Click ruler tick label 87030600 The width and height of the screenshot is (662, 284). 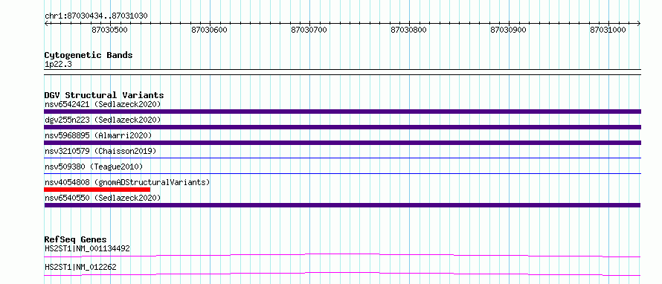point(210,30)
